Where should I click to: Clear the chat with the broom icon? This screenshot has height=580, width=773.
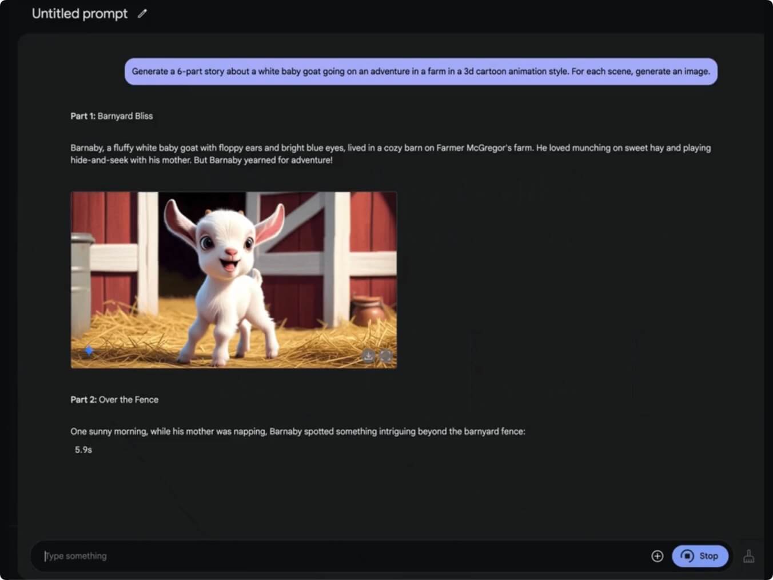point(748,556)
